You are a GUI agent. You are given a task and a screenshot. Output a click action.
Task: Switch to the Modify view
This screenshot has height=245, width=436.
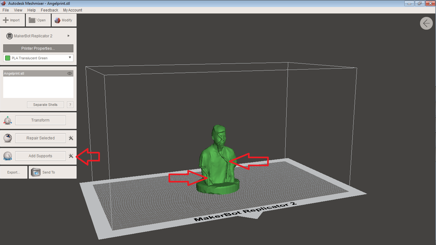point(64,20)
